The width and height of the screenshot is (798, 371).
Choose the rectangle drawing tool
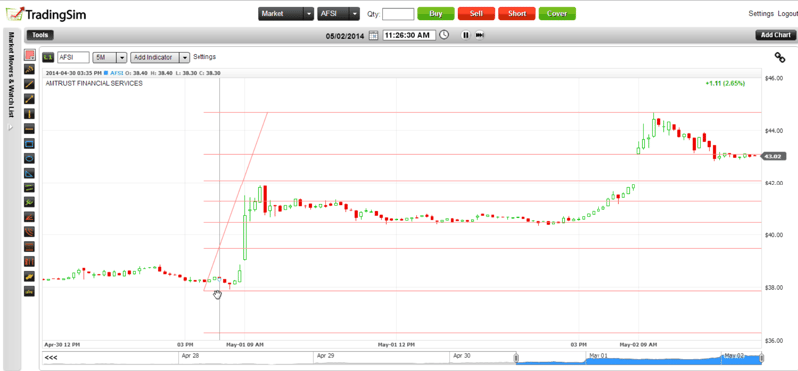pos(30,143)
